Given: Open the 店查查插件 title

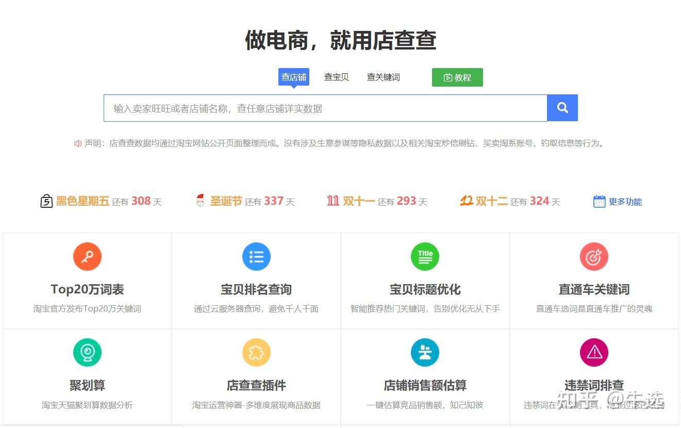Looking at the screenshot, I should click(256, 385).
